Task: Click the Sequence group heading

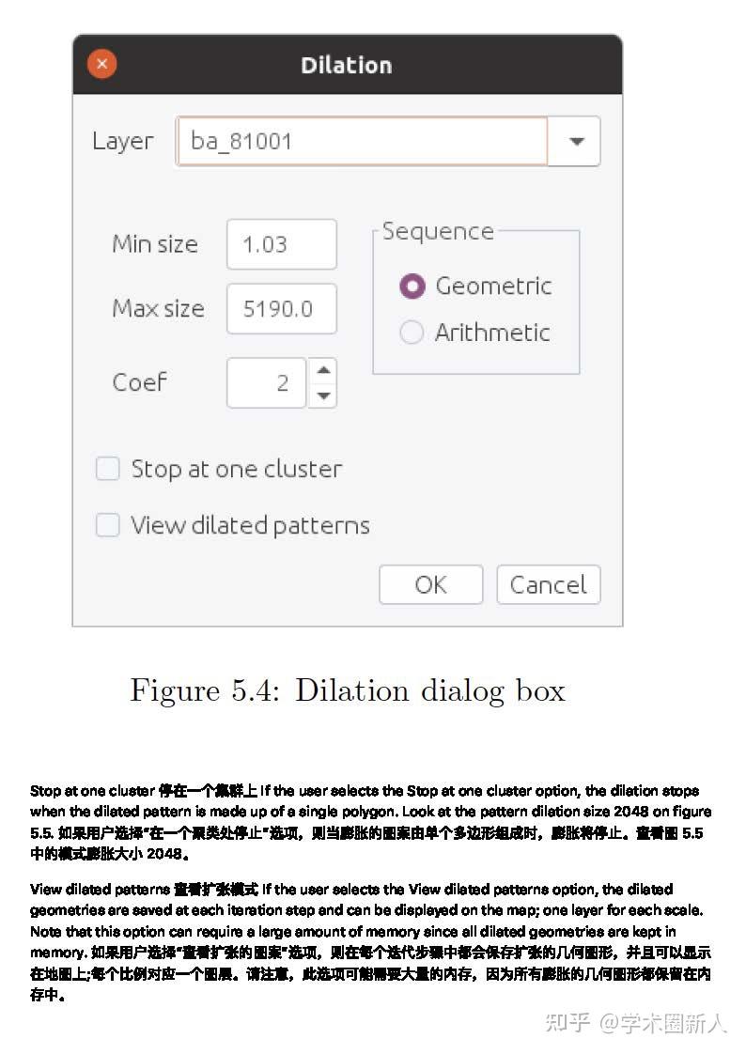Action: (x=438, y=231)
